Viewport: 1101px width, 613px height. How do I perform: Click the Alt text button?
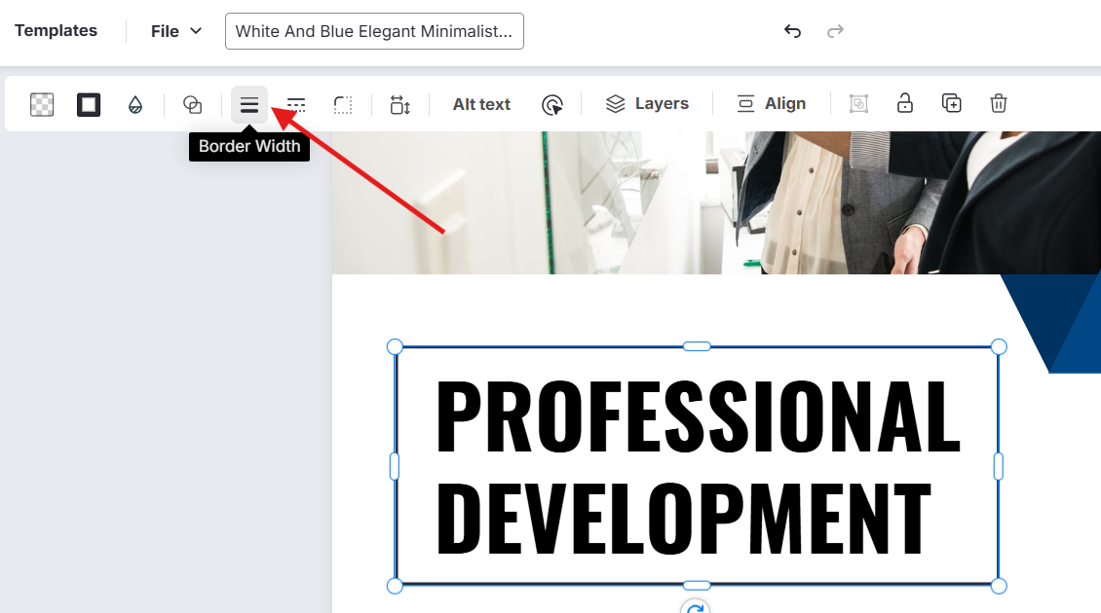coord(481,104)
